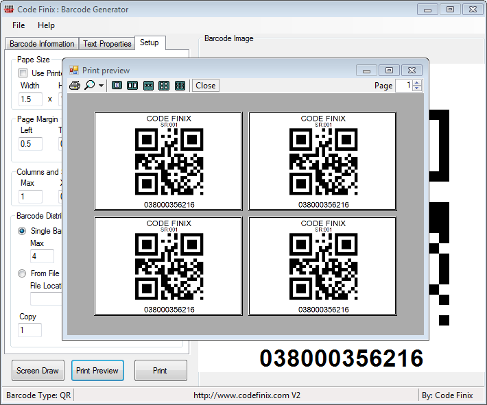Select one-page layout icon
Screen dimensions: 487x405
coord(117,86)
